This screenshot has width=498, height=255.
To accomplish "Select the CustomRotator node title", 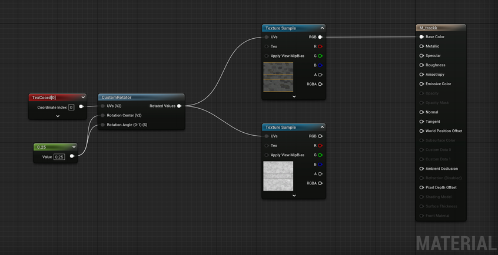I will [x=117, y=98].
